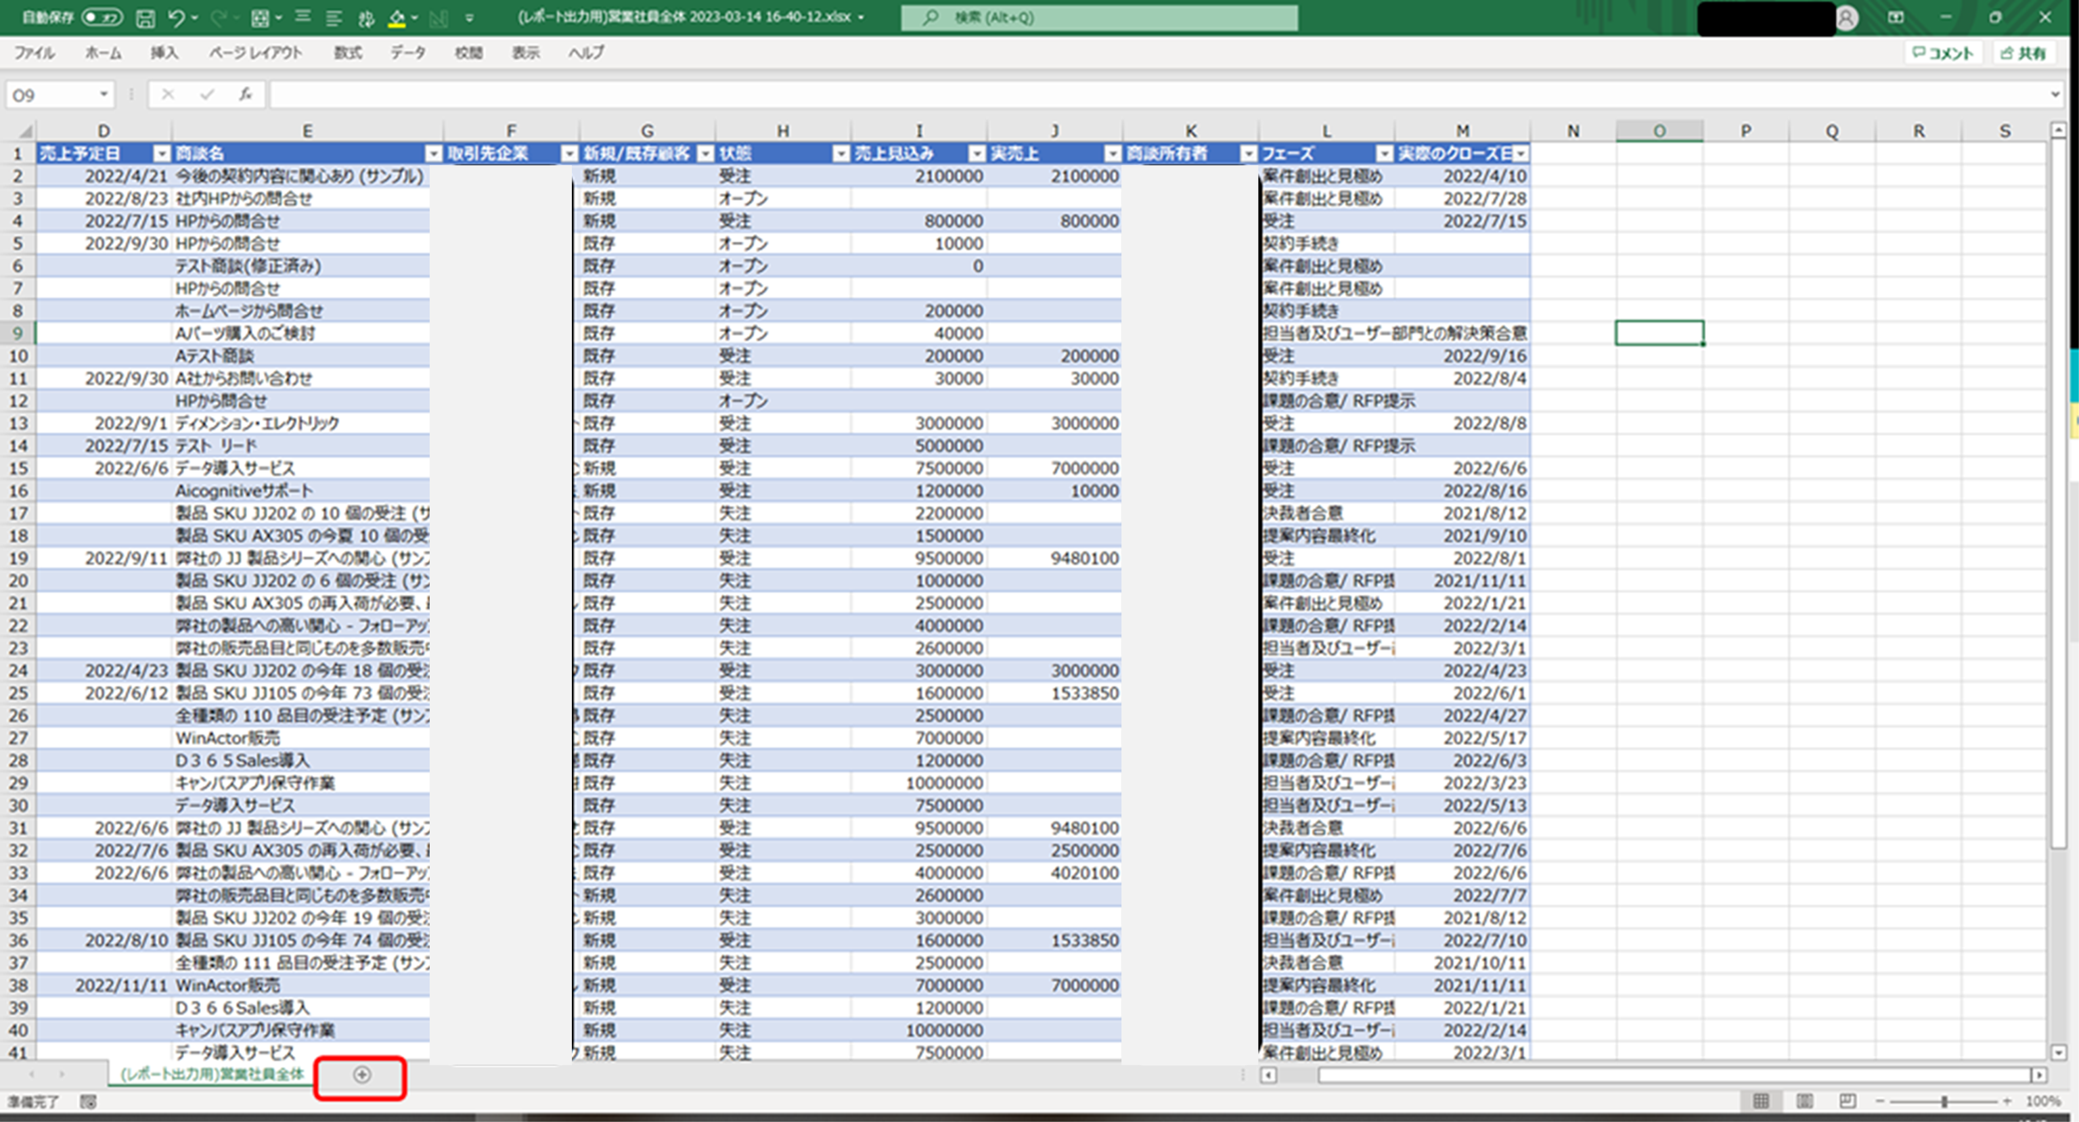Switch to the 校閲 ribbon tab

tap(468, 53)
